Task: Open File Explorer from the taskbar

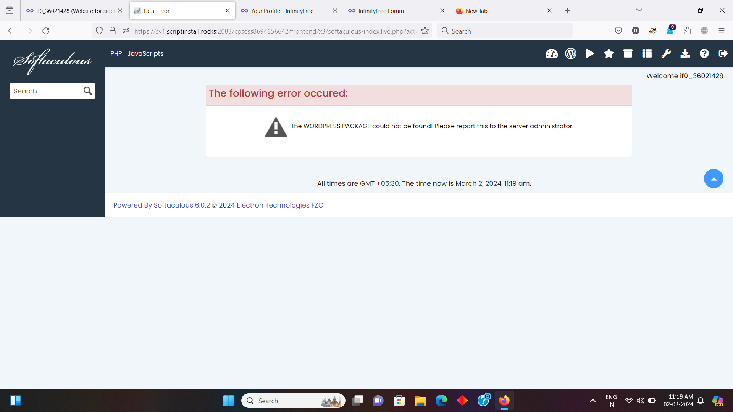Action: 420,401
